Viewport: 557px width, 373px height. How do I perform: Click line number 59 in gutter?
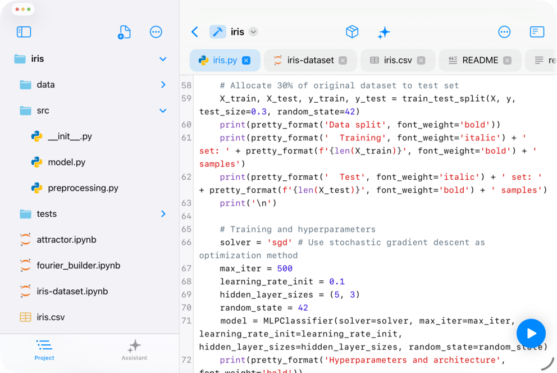click(x=186, y=98)
